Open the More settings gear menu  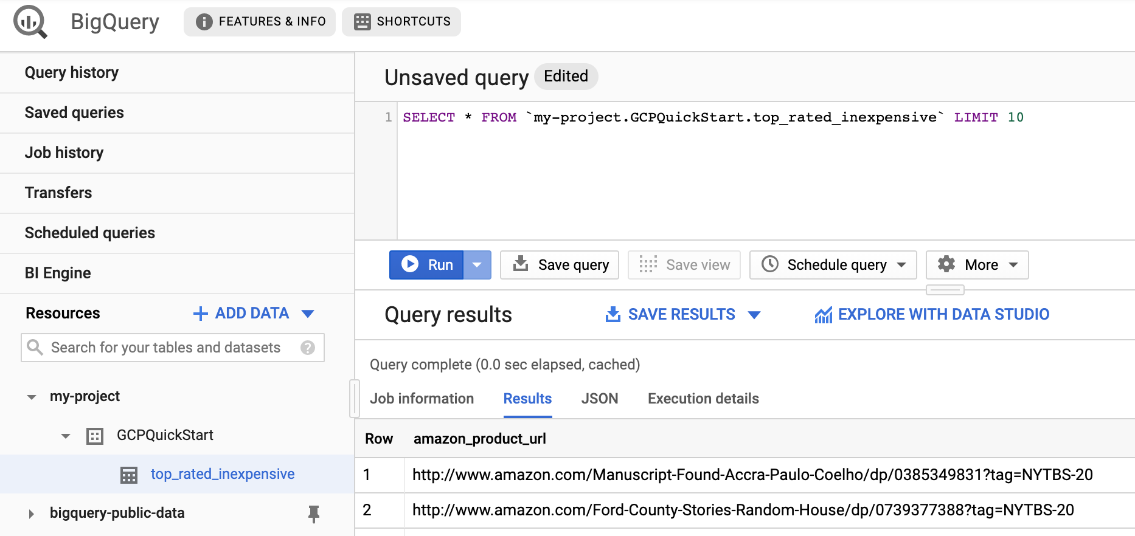pyautogui.click(x=977, y=265)
